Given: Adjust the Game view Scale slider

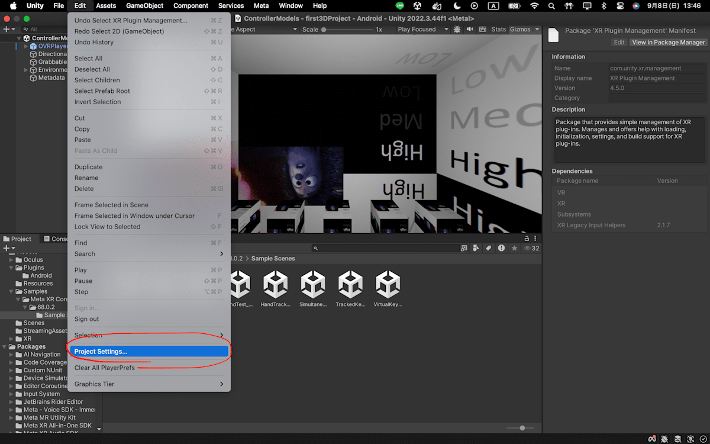Looking at the screenshot, I should pyautogui.click(x=346, y=30).
